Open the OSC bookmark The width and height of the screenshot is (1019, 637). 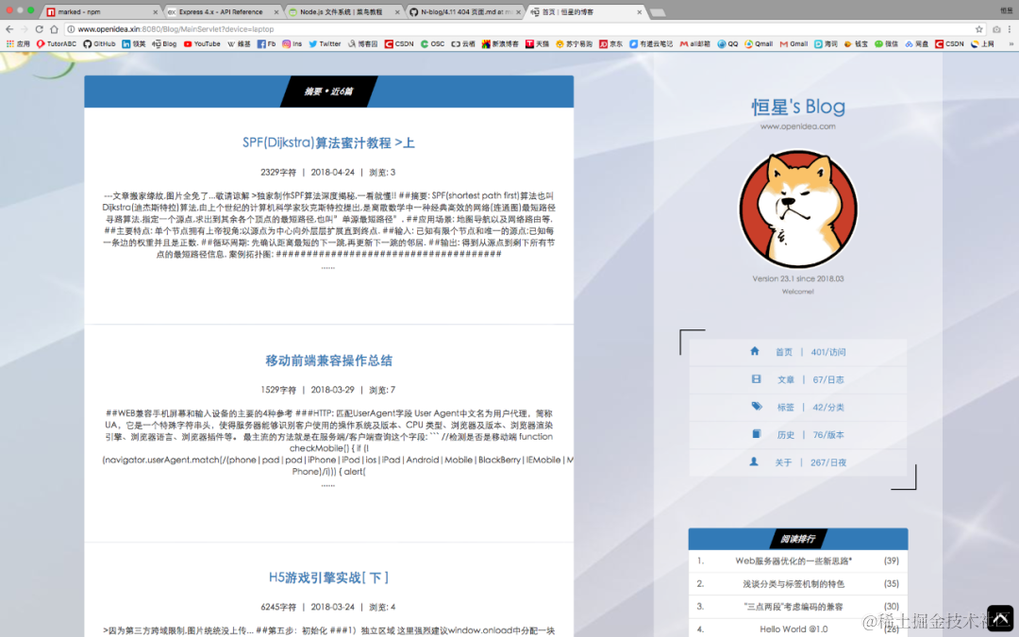coord(433,44)
